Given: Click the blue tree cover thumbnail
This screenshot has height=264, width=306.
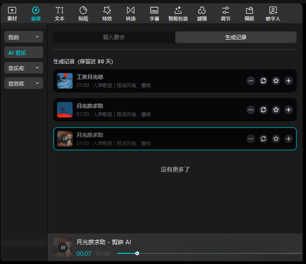Looking at the screenshot, I should pyautogui.click(x=65, y=110).
